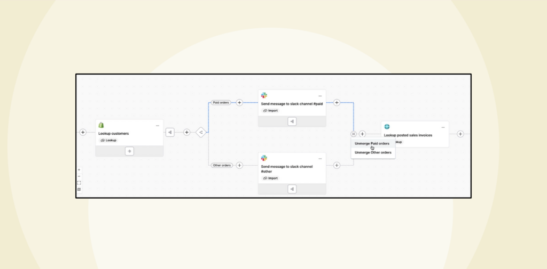Click the Other orders branch label
This screenshot has width=547, height=269.
[222, 165]
